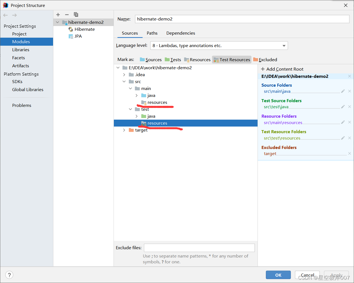Select Modules in the sidebar
The height and width of the screenshot is (283, 354).
pyautogui.click(x=27, y=42)
